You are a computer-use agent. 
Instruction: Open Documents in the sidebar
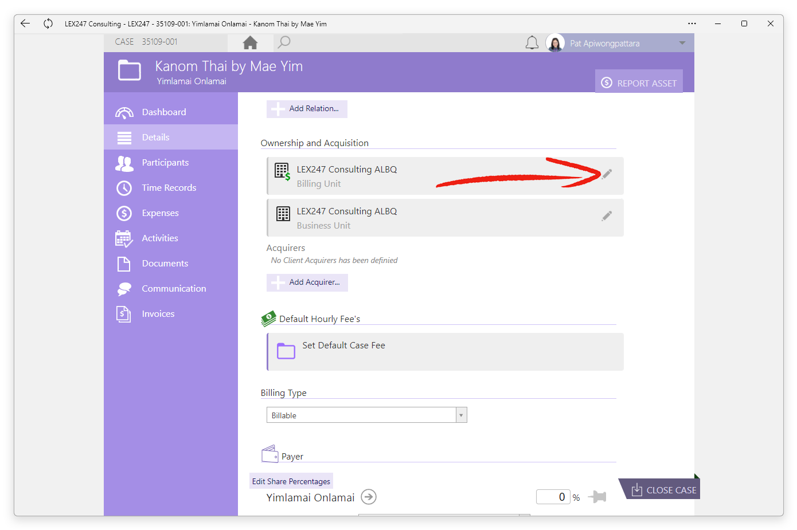[x=171, y=263]
